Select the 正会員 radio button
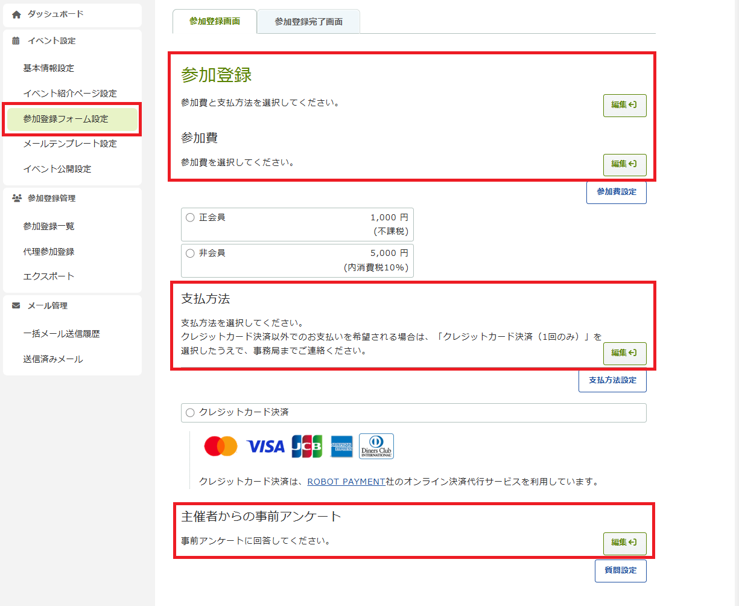The height and width of the screenshot is (606, 739). [x=191, y=217]
